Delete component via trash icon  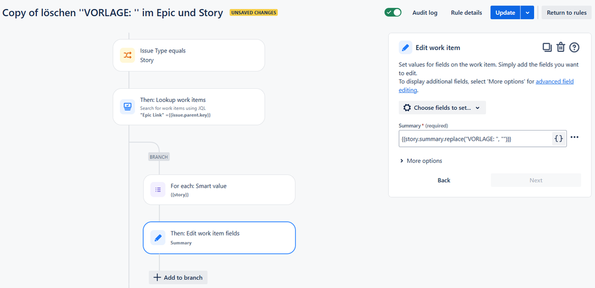[560, 48]
